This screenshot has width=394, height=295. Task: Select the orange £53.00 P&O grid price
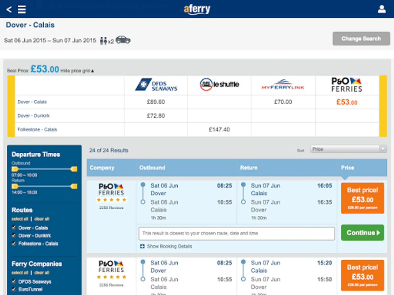(347, 102)
